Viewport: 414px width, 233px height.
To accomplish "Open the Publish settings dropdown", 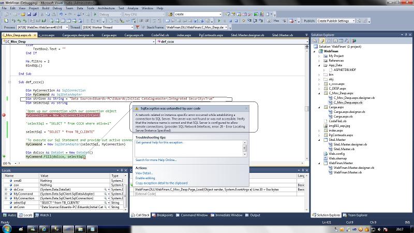I will click(x=354, y=21).
